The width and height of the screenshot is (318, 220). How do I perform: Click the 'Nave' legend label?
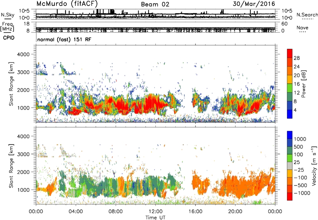coord(302,27)
